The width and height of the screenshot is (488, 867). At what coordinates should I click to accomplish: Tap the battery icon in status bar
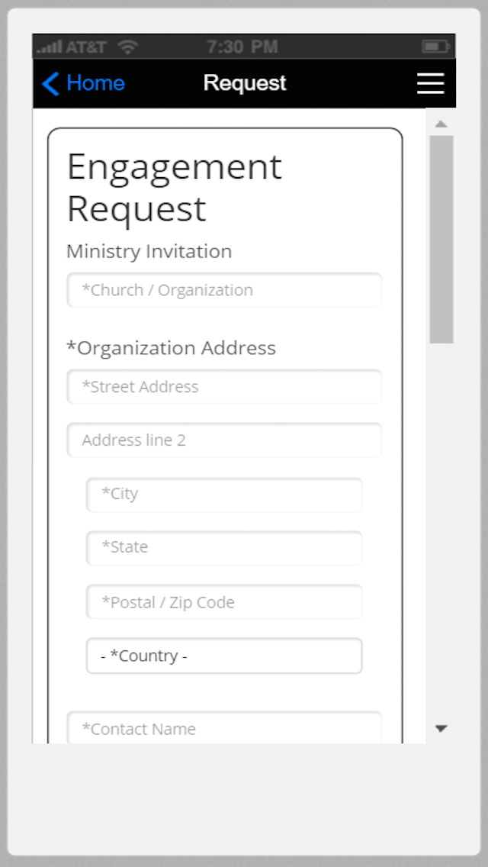coord(435,47)
